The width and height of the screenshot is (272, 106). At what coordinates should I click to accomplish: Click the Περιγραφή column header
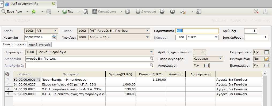point(73,74)
